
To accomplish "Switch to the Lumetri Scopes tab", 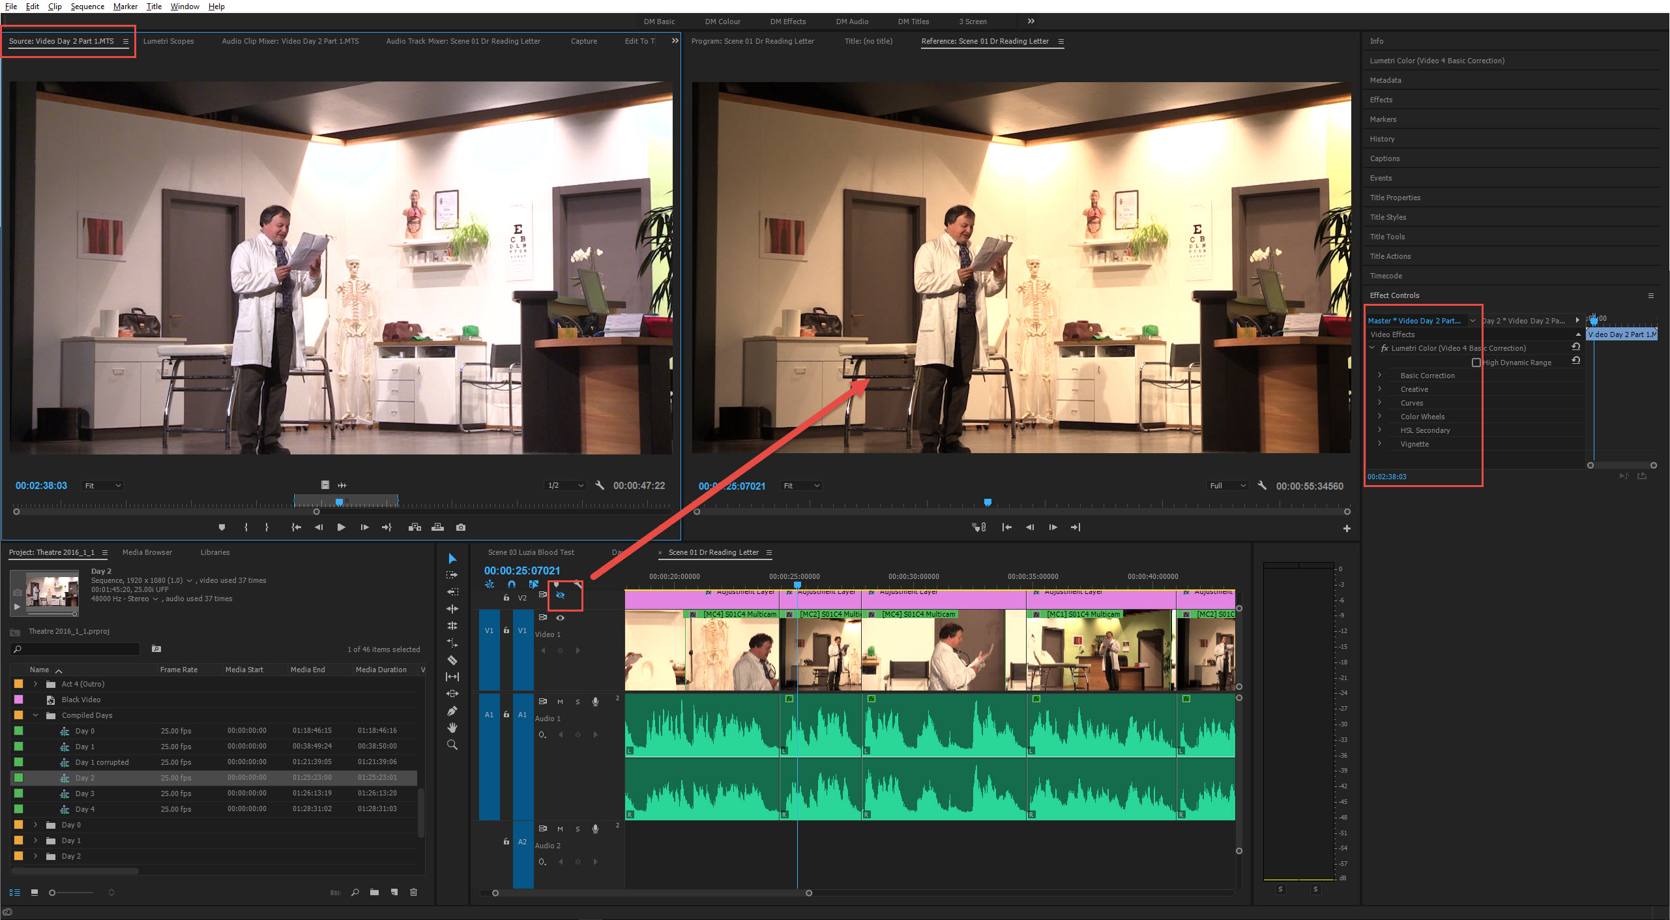I will (168, 41).
